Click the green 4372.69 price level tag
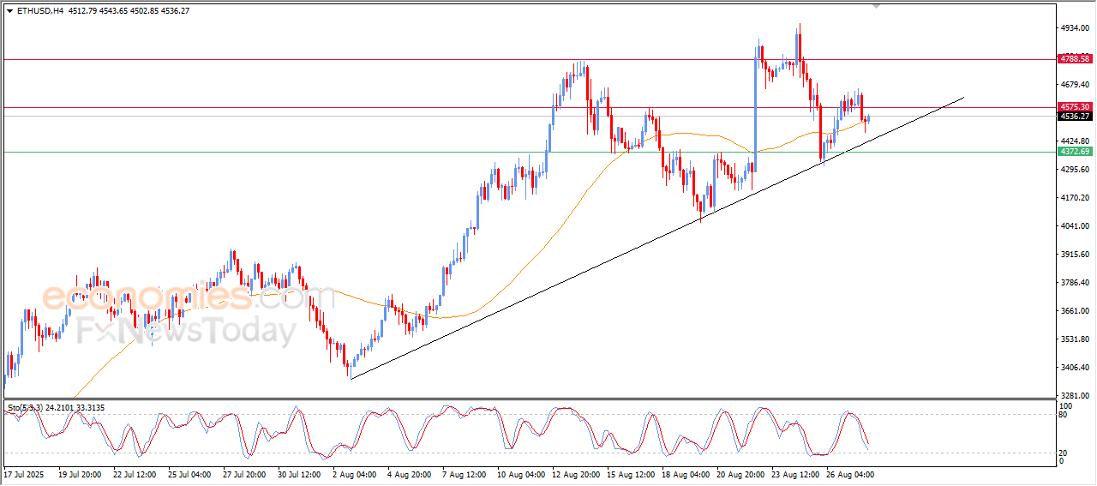This screenshot has height=486, width=1097. coord(1075,152)
